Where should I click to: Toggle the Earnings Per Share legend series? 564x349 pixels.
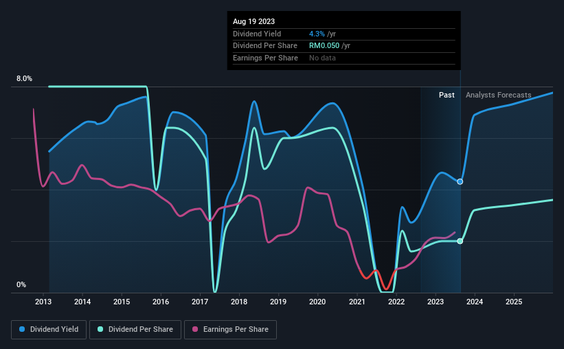[230, 330]
